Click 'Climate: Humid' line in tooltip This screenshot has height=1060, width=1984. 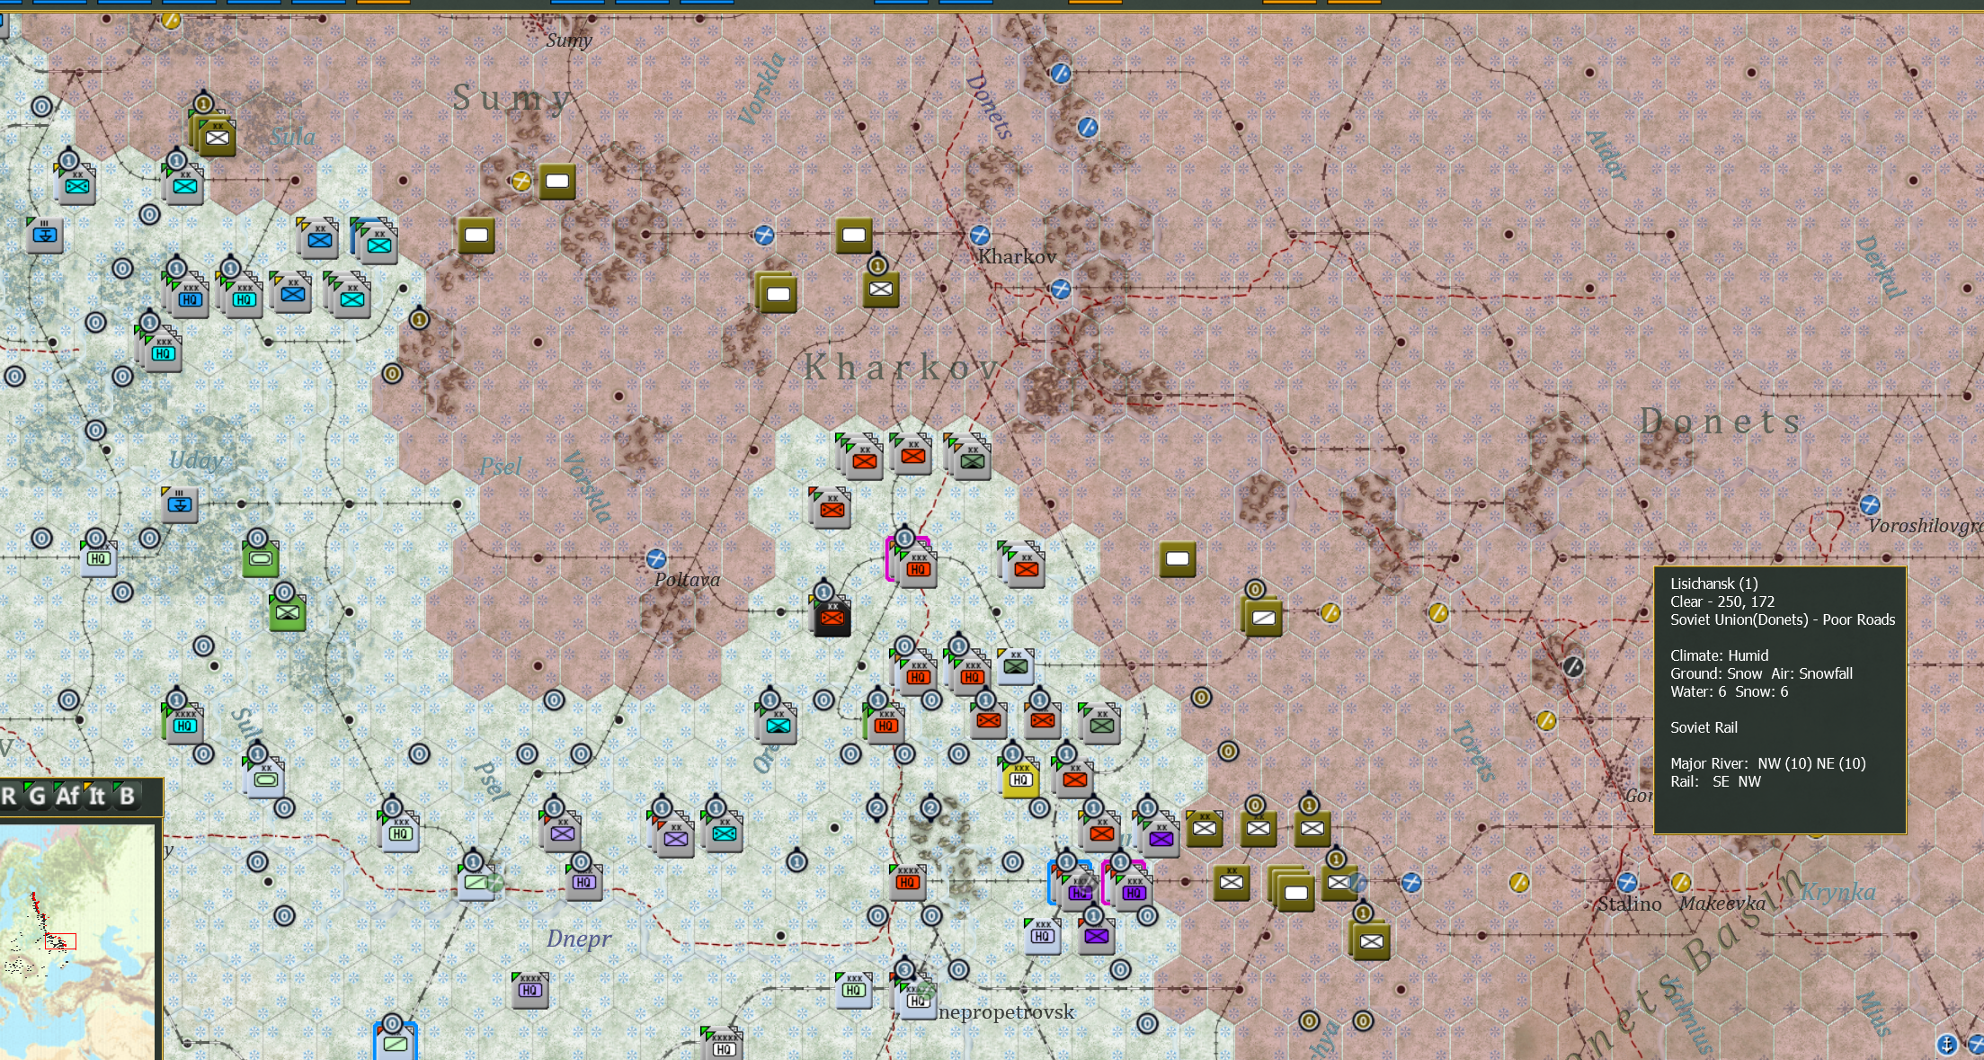(1719, 655)
